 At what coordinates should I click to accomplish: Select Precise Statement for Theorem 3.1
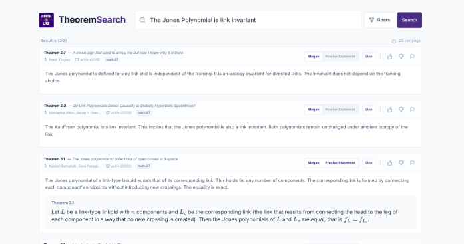[x=340, y=163]
